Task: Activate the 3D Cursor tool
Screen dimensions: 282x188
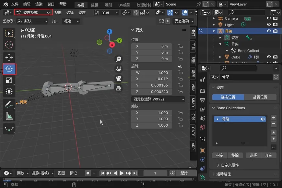Action: point(9,45)
